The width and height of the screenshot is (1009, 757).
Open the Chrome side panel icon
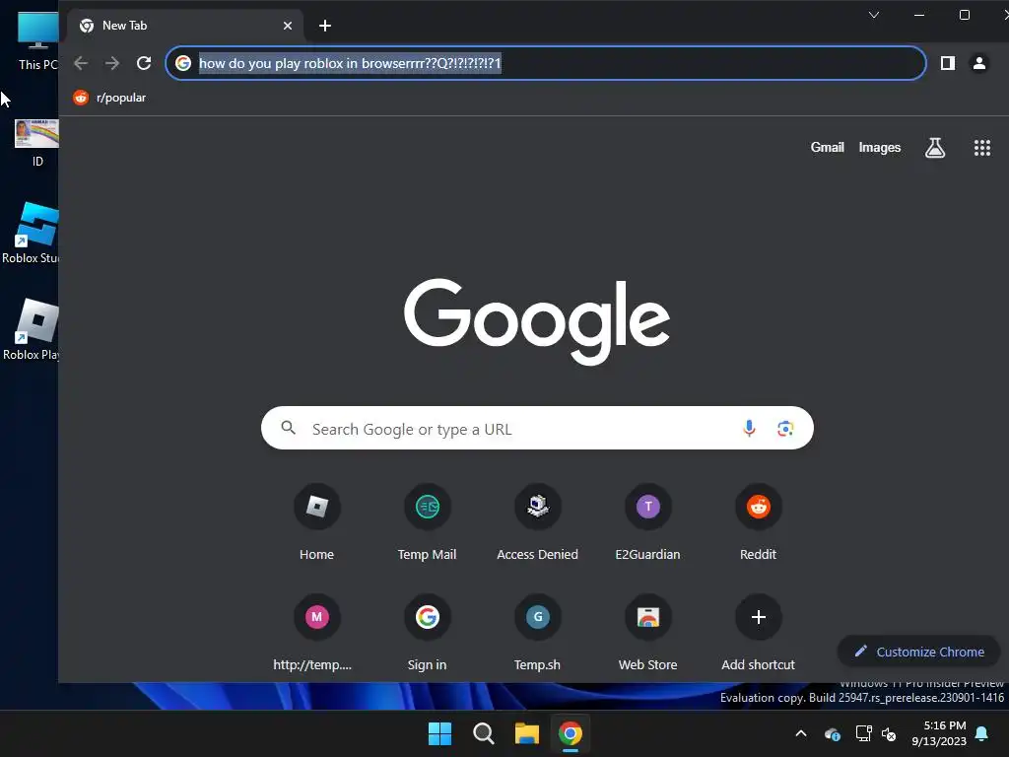pos(947,63)
